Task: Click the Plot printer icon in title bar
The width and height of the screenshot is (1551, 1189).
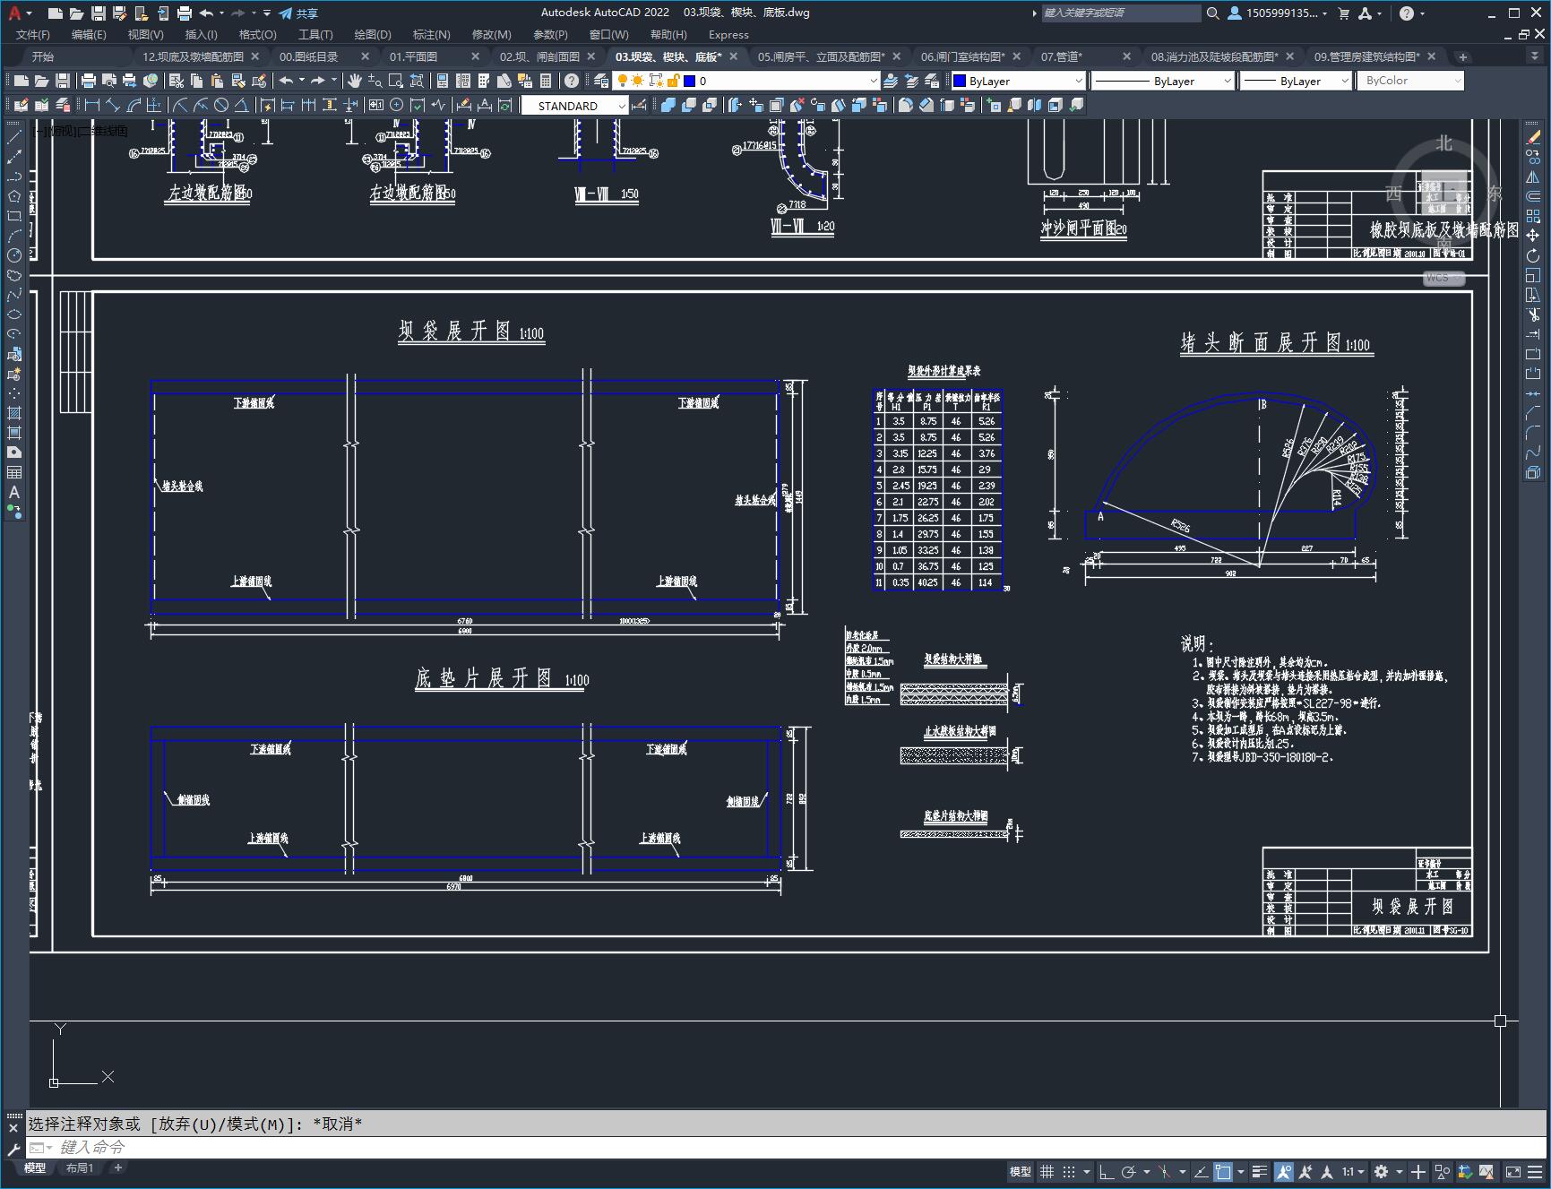Action: tap(185, 13)
